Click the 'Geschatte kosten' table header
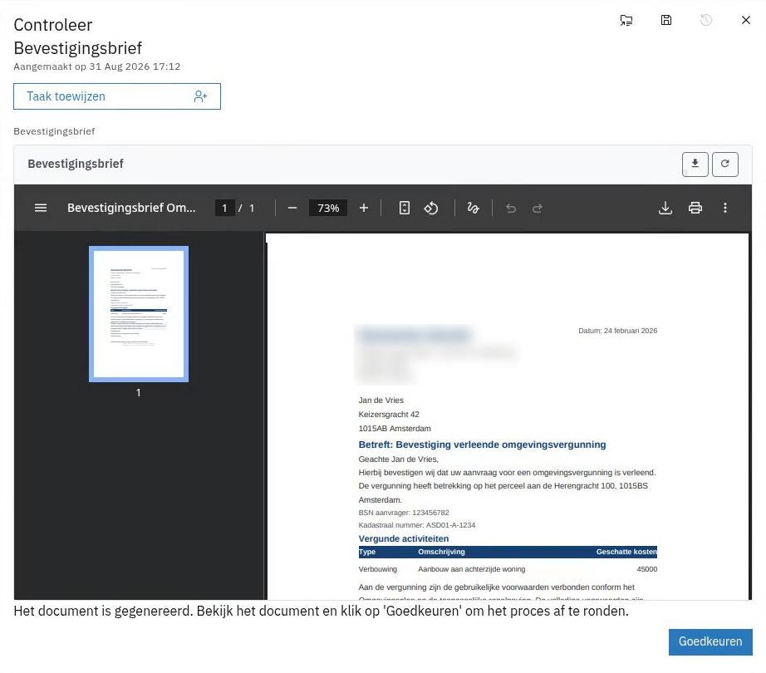The height and width of the screenshot is (673, 766). (x=626, y=552)
